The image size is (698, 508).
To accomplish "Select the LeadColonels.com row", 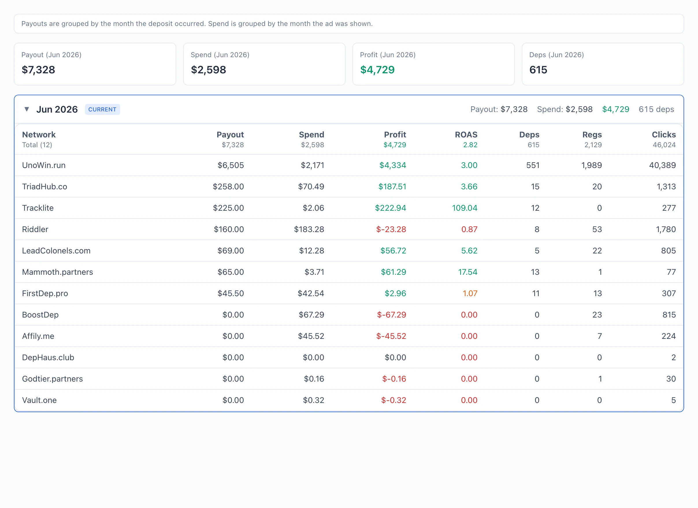I will pyautogui.click(x=349, y=251).
